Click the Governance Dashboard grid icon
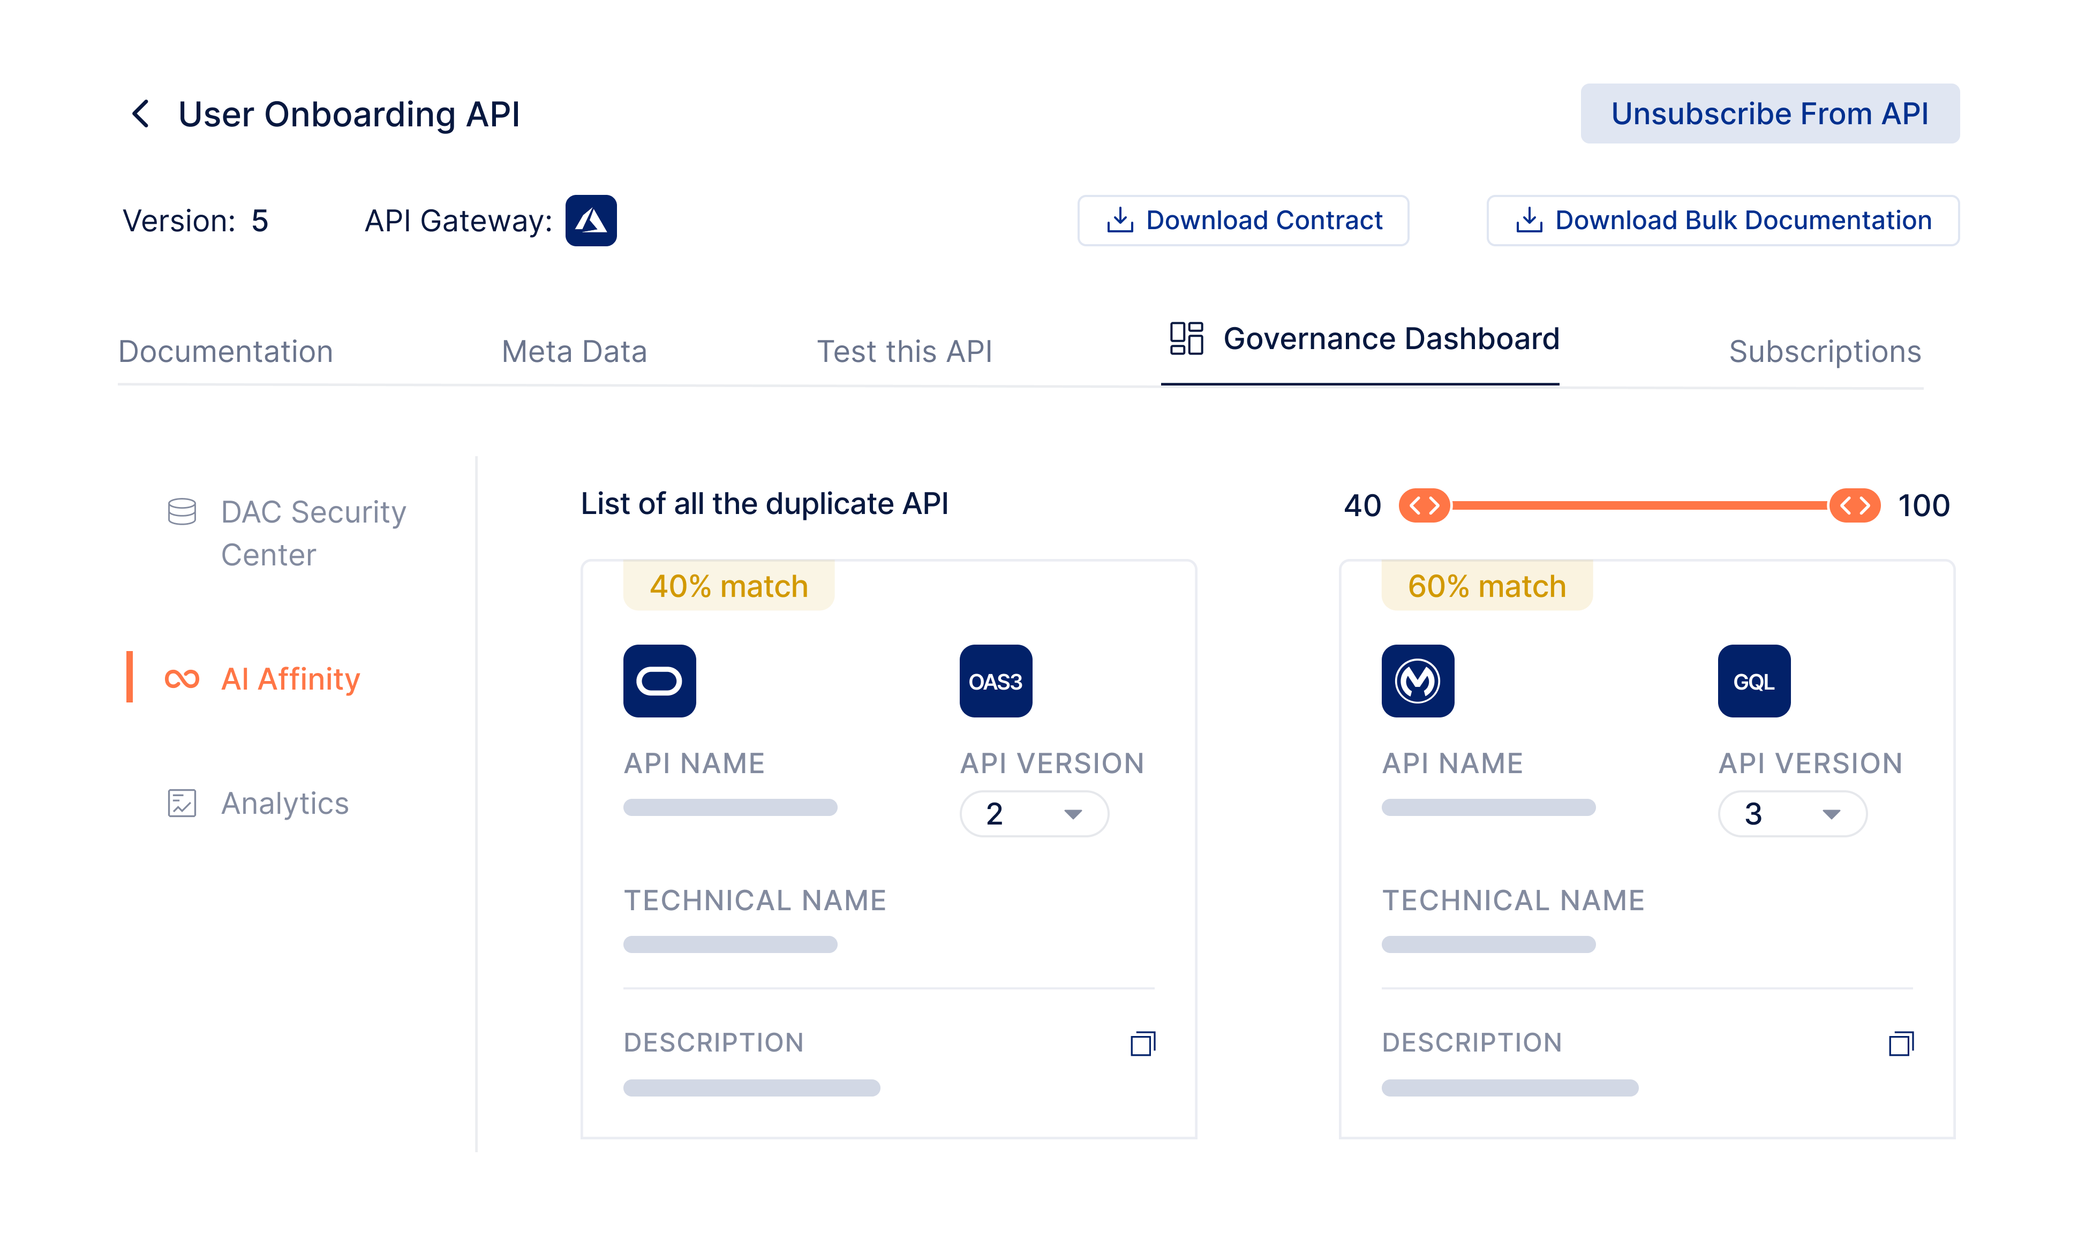The height and width of the screenshot is (1255, 2078). (x=1186, y=339)
